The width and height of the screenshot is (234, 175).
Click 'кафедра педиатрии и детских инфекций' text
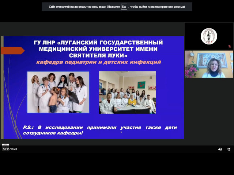(99, 62)
